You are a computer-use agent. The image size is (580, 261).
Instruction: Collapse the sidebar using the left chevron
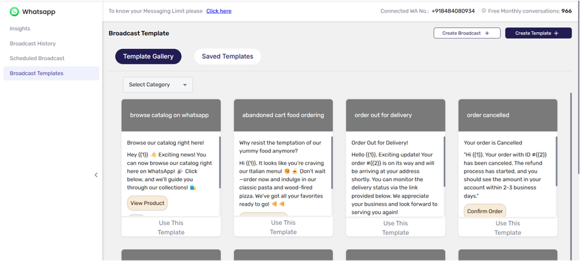[96, 175]
